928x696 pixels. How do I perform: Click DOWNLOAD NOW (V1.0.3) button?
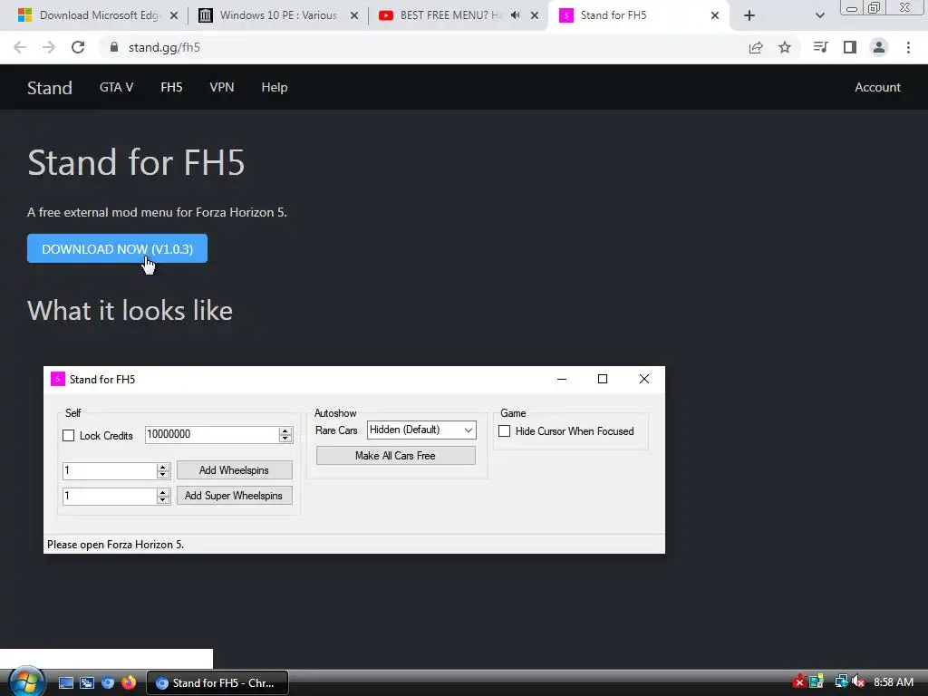[117, 248]
